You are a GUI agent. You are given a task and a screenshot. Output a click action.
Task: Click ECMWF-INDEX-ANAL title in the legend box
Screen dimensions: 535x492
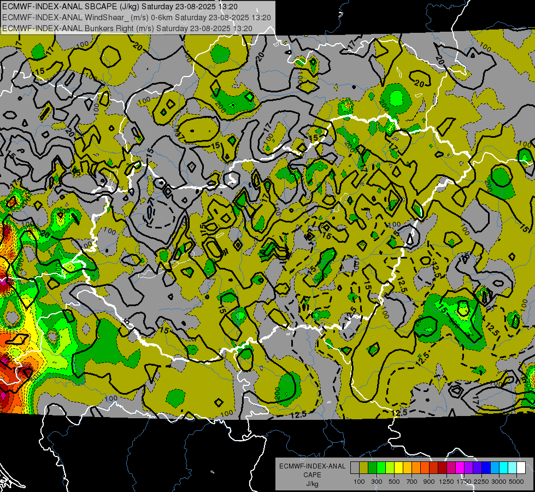(312, 466)
